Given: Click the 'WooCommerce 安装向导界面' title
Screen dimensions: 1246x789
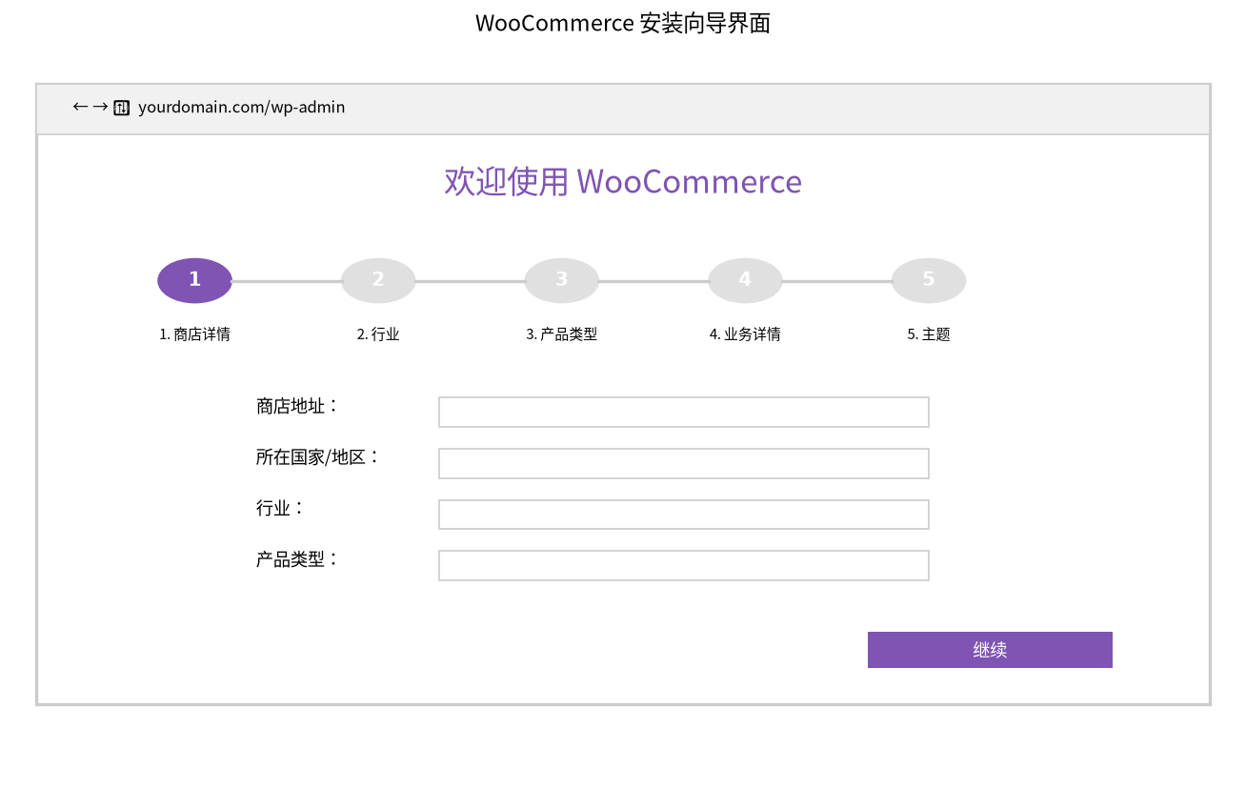Looking at the screenshot, I should point(623,23).
